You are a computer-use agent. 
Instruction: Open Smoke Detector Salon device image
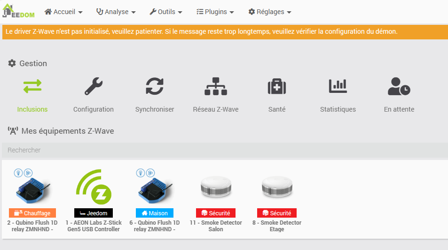(x=216, y=187)
